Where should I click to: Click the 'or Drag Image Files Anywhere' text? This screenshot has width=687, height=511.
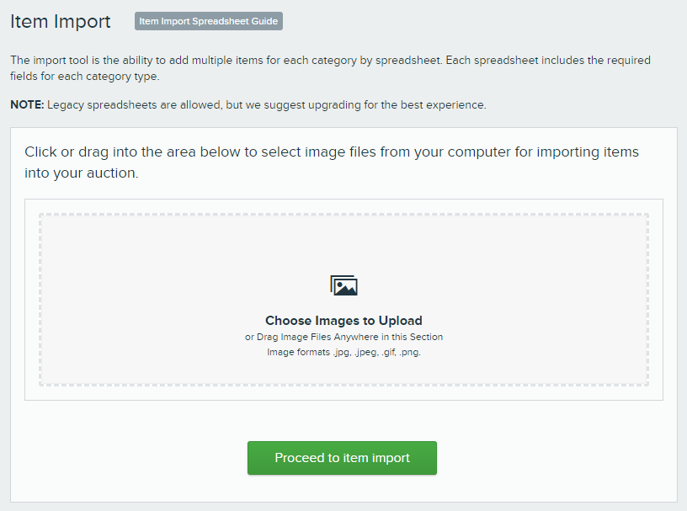click(x=344, y=337)
